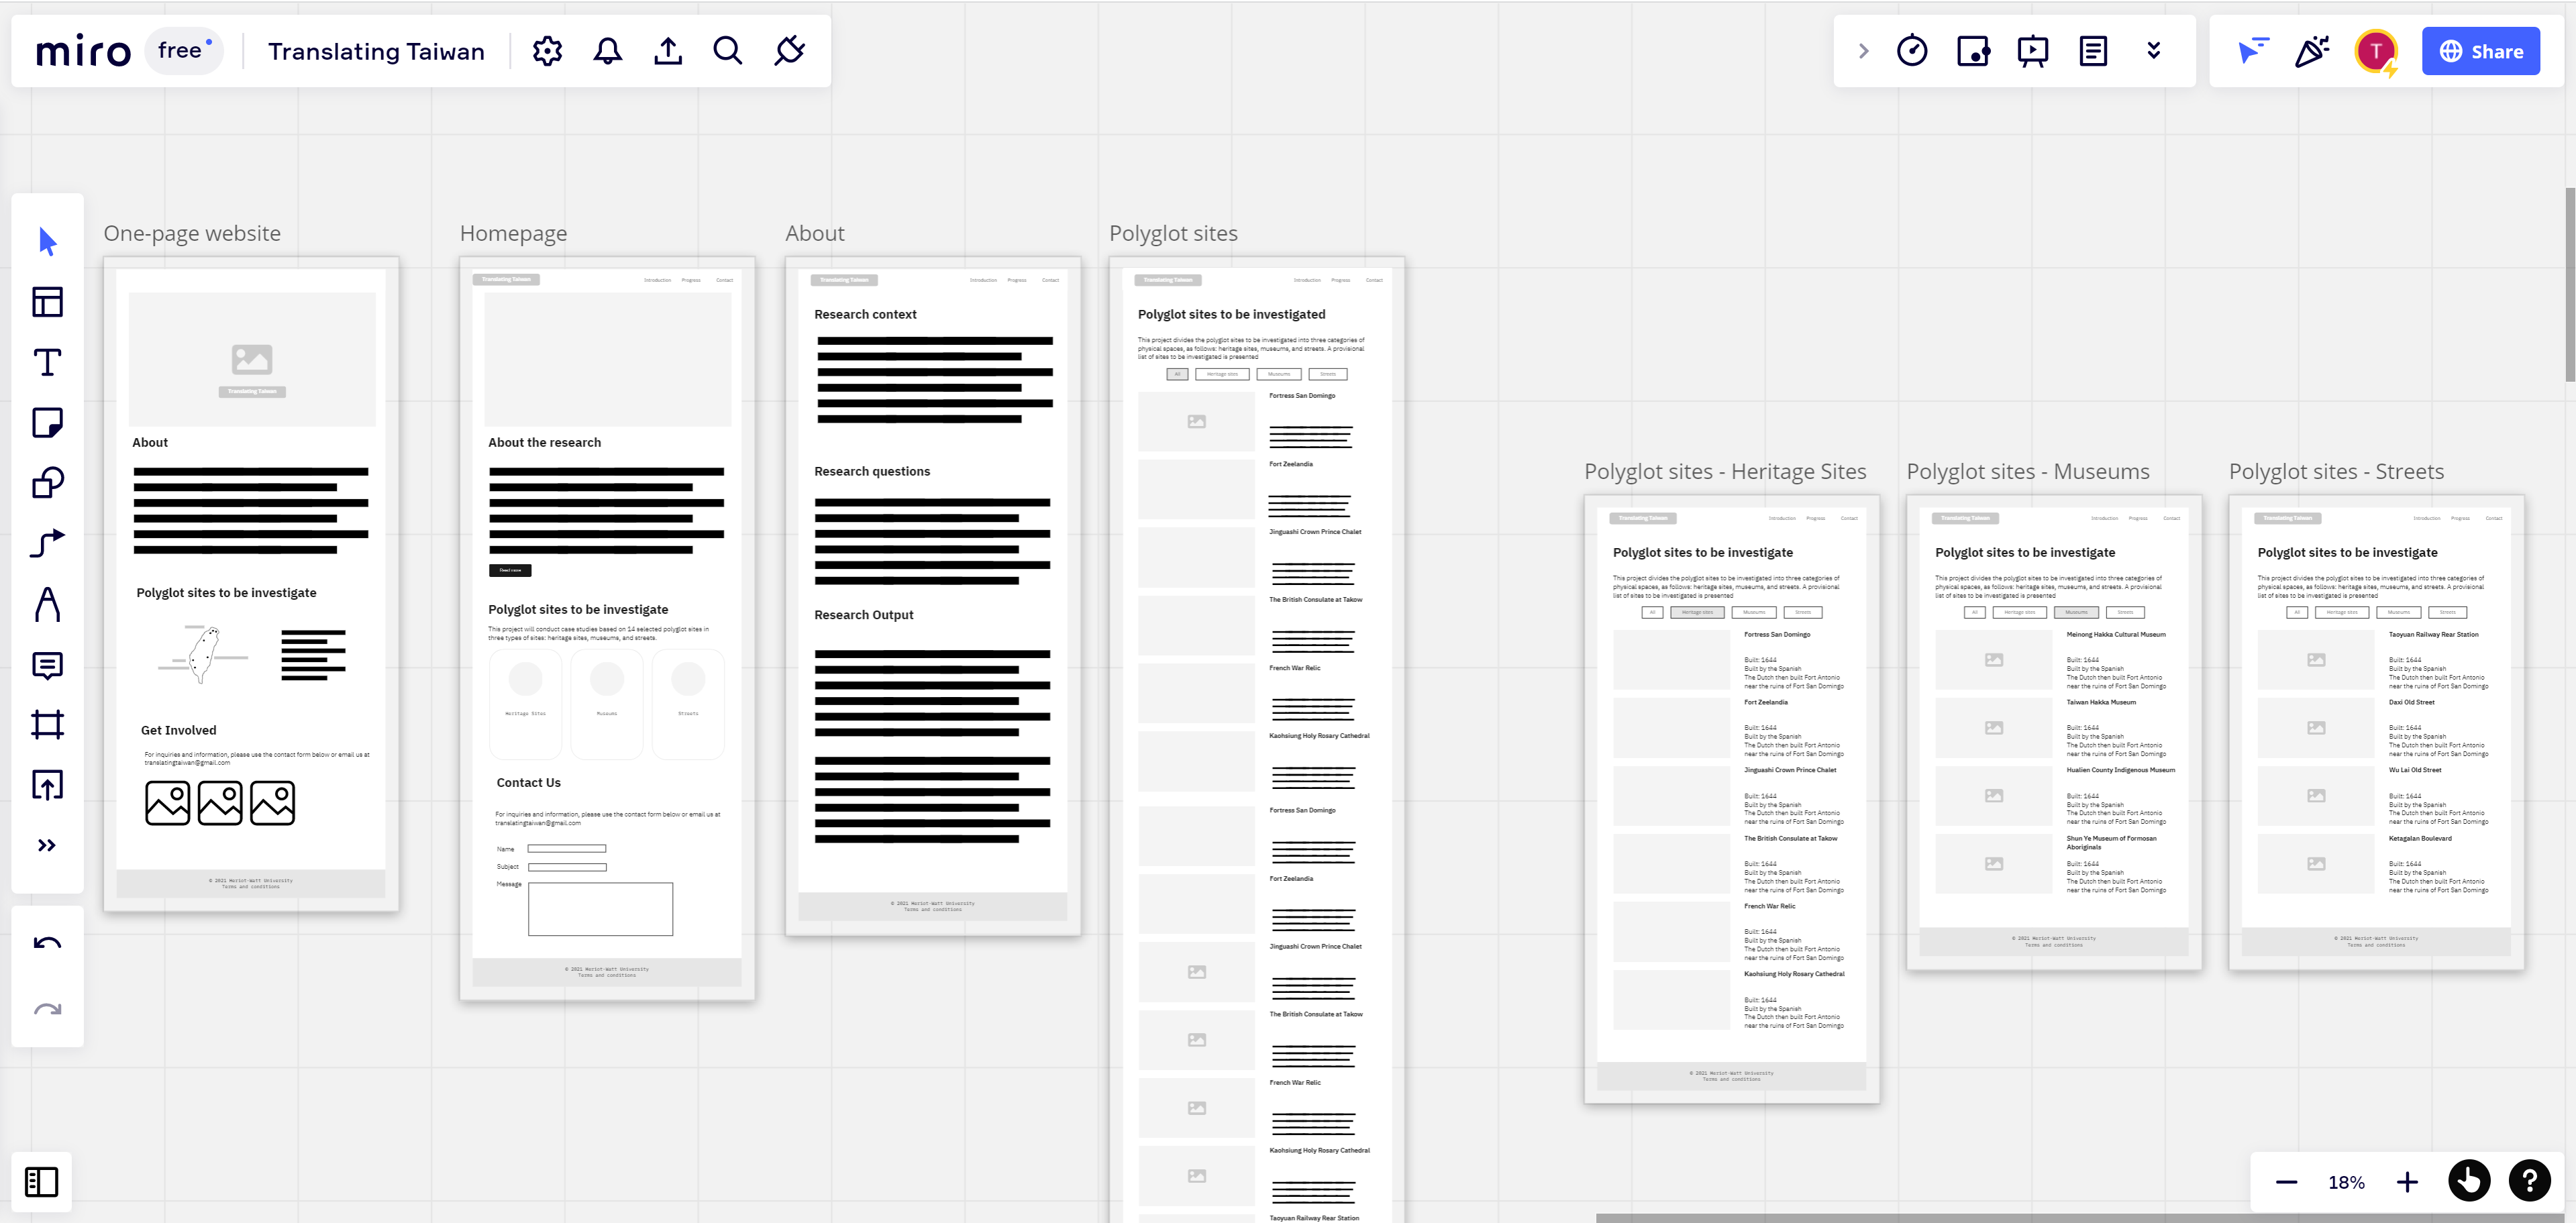
Task: Collapse the collaboration toolbar arrow
Action: point(1863,51)
